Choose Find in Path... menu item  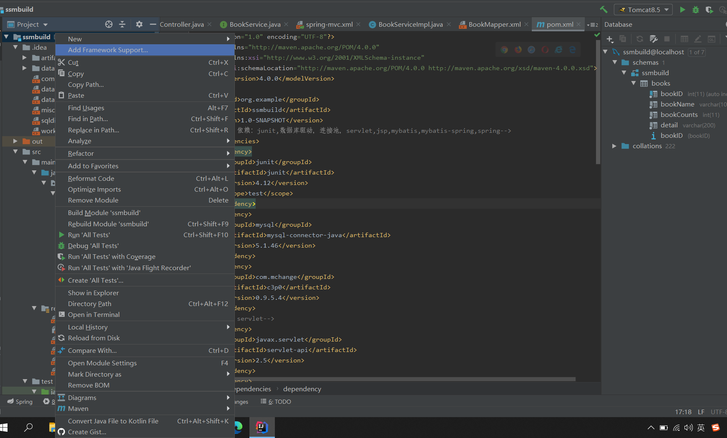(145, 119)
